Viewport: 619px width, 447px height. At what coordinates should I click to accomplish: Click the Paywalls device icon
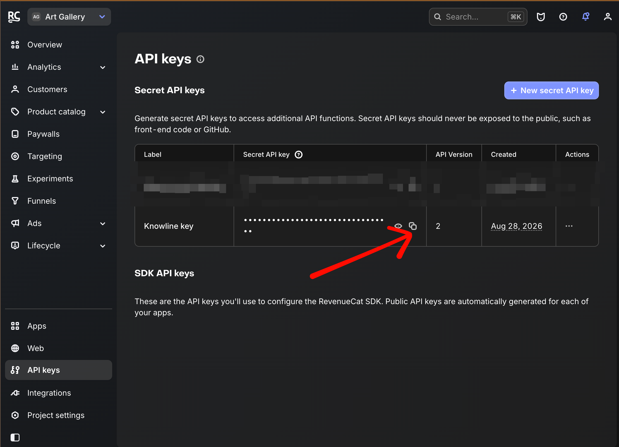point(15,134)
